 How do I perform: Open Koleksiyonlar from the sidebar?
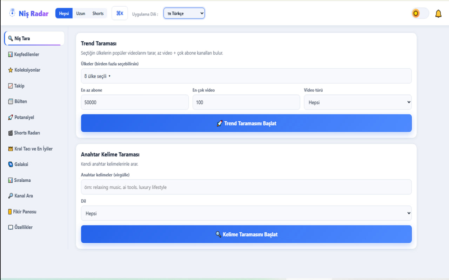34,70
